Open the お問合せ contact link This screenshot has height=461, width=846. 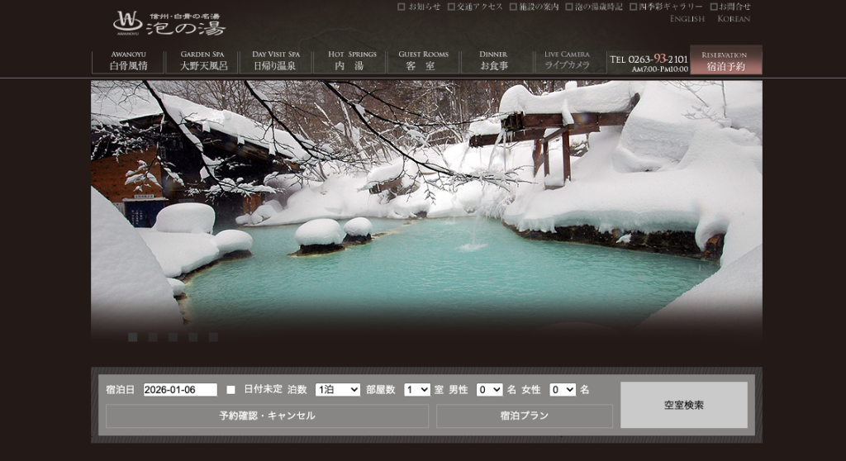click(x=730, y=7)
